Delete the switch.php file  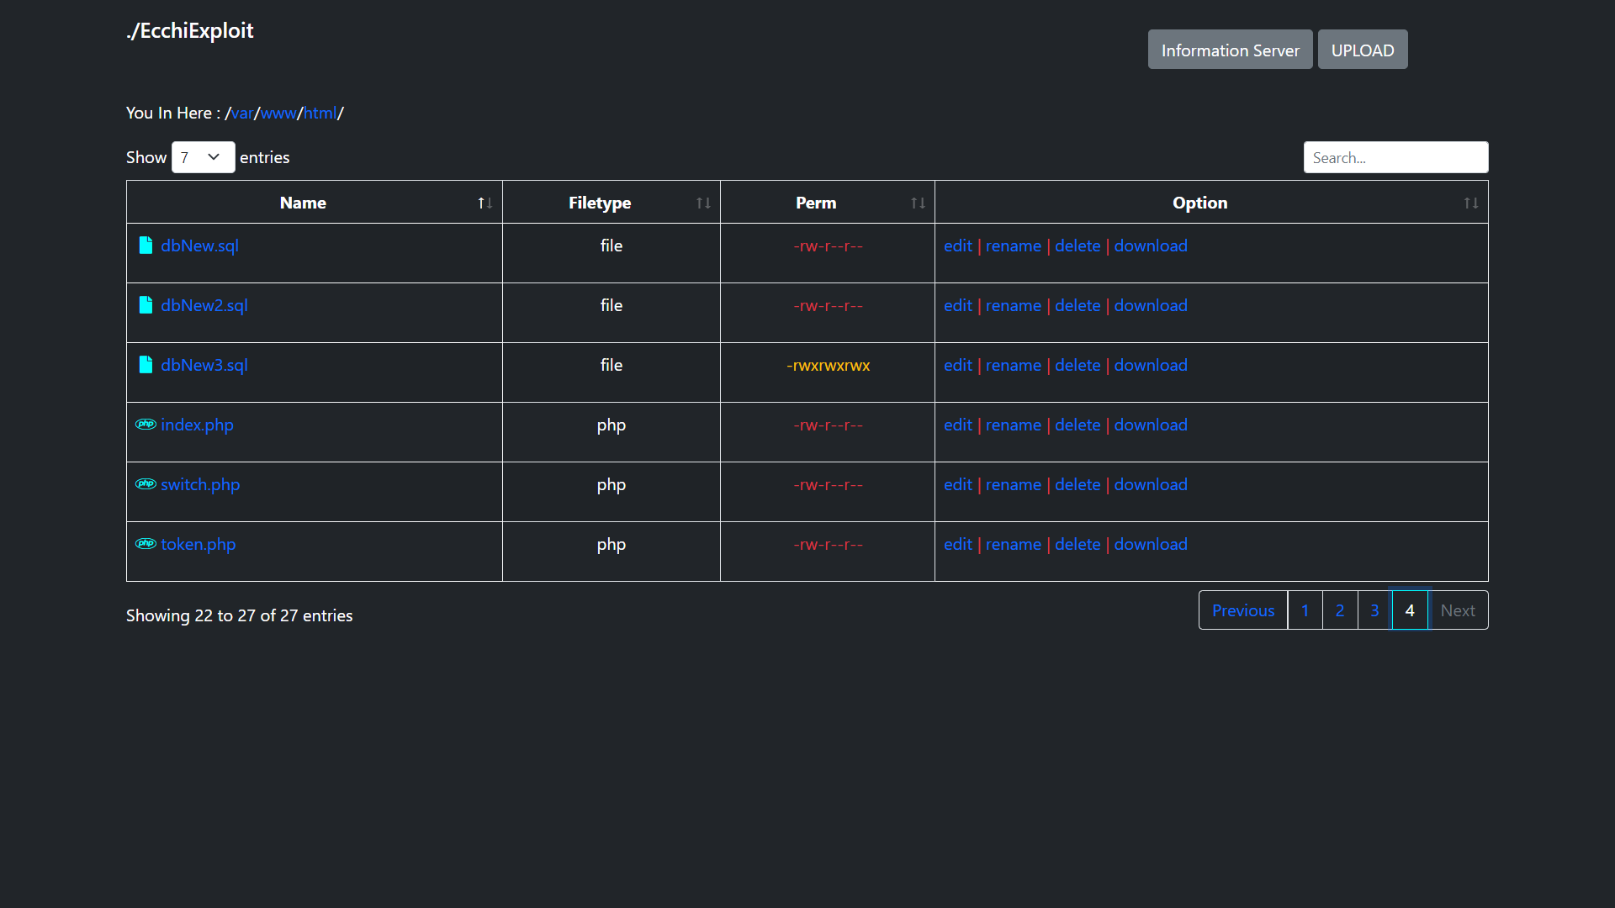pyautogui.click(x=1078, y=484)
